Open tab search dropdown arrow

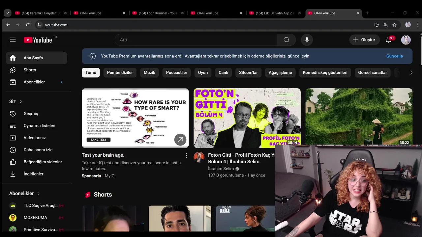click(8, 13)
